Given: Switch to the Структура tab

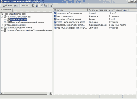Looking at the screenshot, I should [x=6, y=10].
